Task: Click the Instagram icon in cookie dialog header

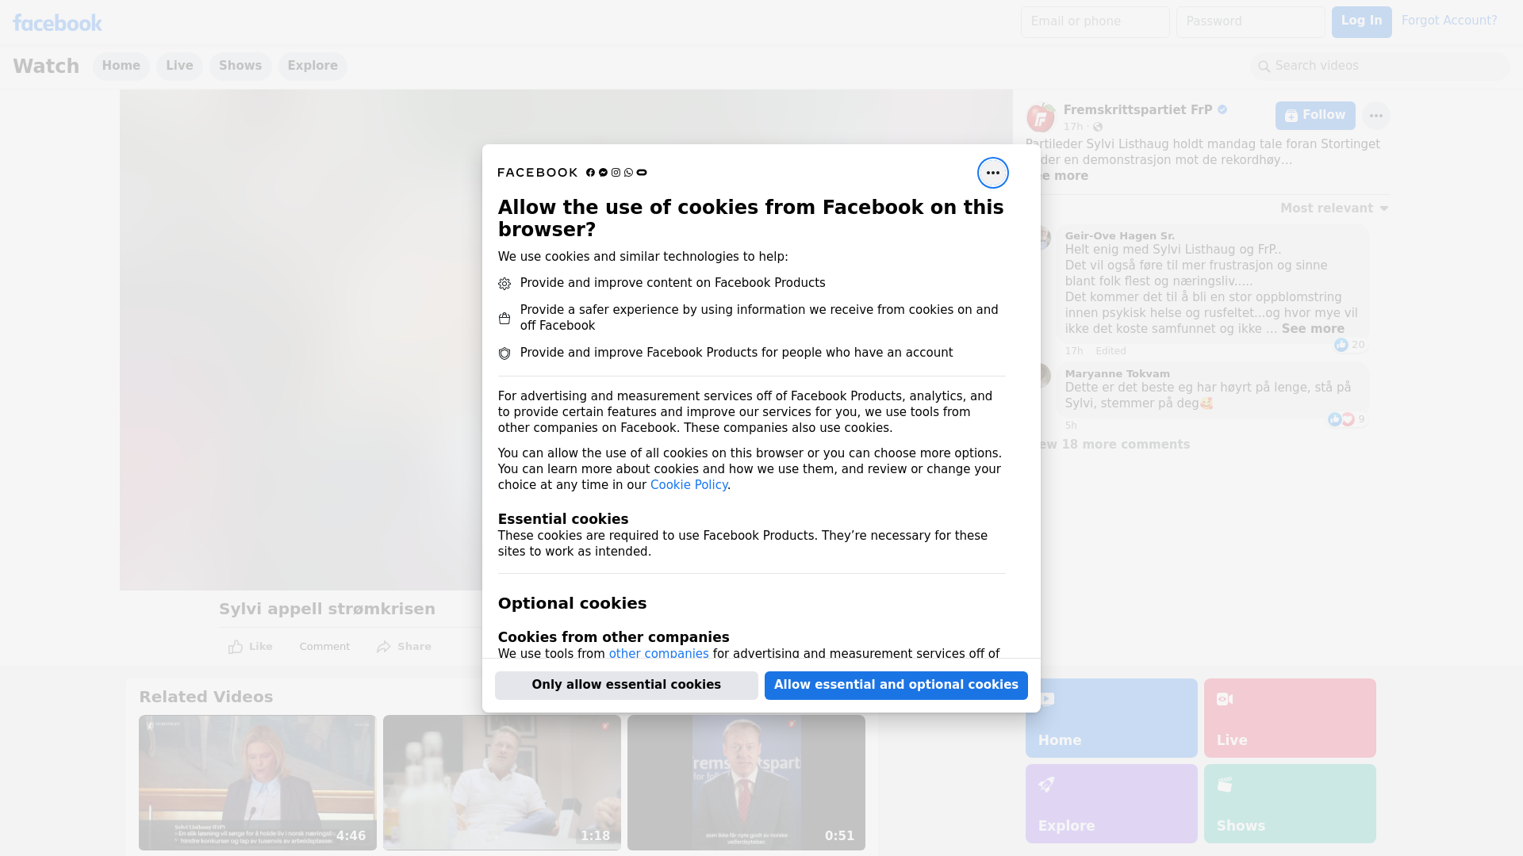Action: click(x=616, y=173)
